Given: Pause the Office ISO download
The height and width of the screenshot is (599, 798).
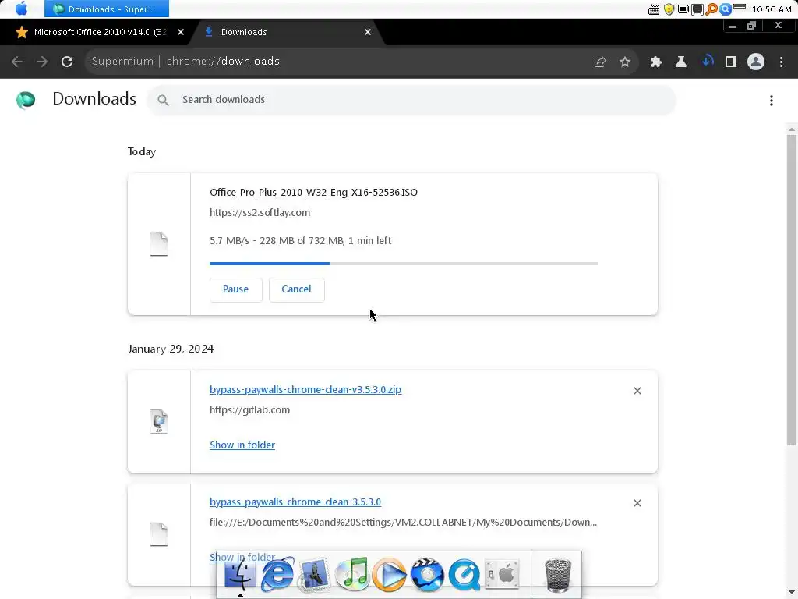Looking at the screenshot, I should coord(235,289).
